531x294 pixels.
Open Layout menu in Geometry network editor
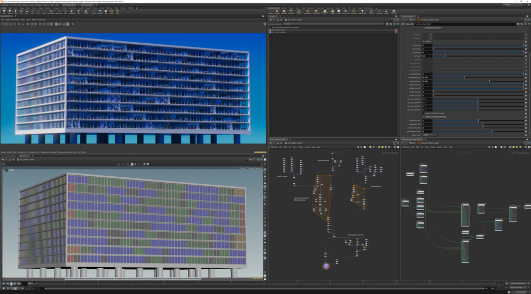coord(307,147)
